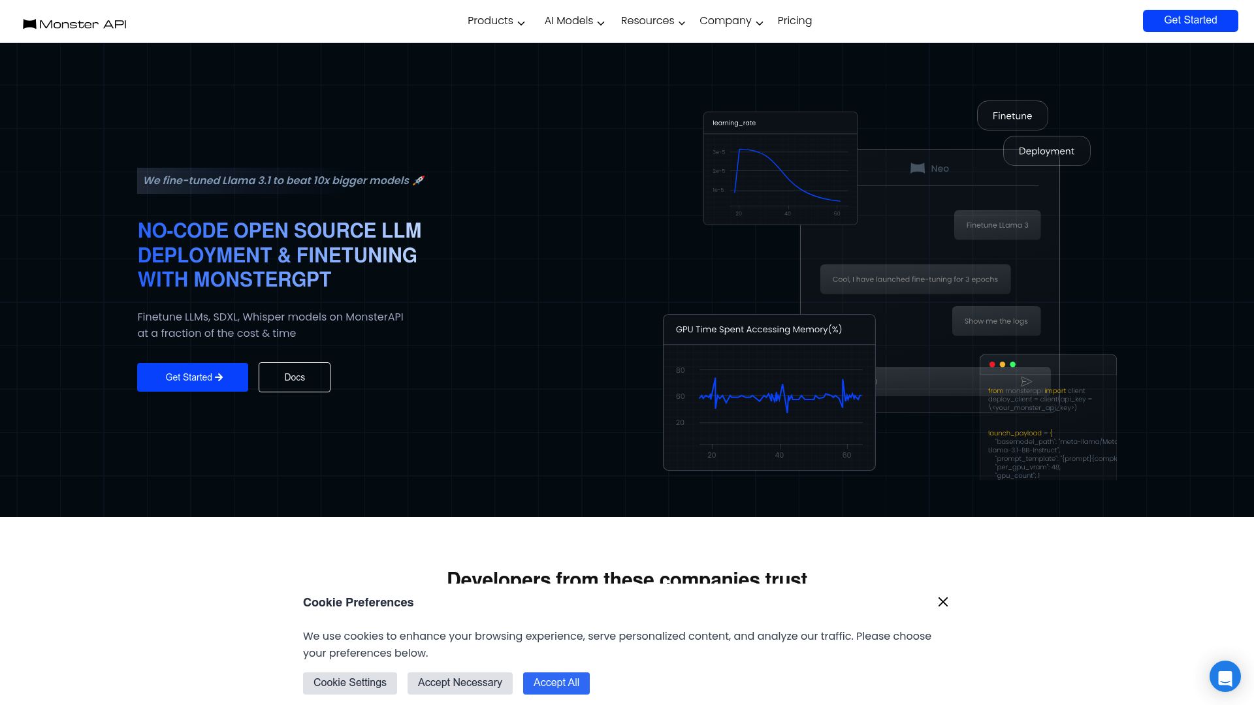Click the Monster API logo
Screen dimensions: 1254x705
coord(74,24)
